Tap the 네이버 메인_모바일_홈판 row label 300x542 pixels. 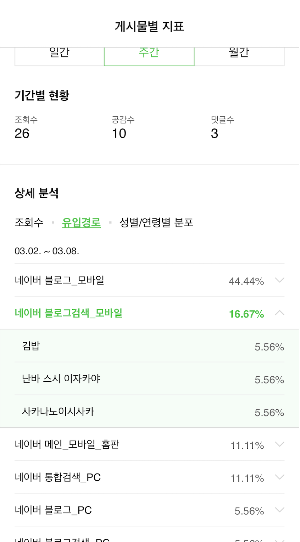(67, 444)
